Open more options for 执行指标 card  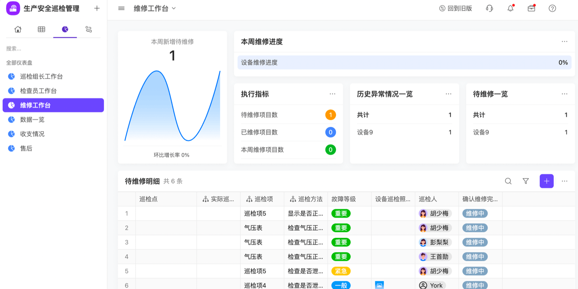pos(332,94)
